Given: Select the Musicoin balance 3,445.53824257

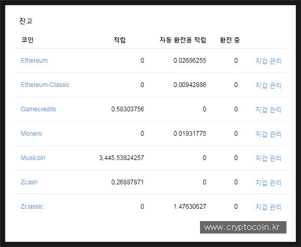Looking at the screenshot, I should [x=122, y=158].
